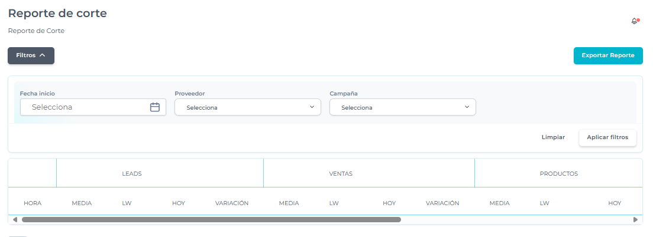Click the PRODUCTOS group header
Image resolution: width=653 pixels, height=237 pixels.
pos(558,174)
